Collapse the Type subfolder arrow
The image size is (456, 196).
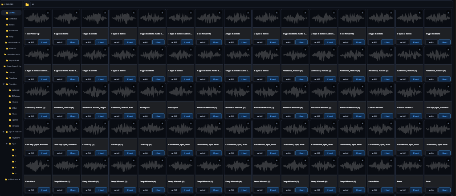click(x=7, y=143)
